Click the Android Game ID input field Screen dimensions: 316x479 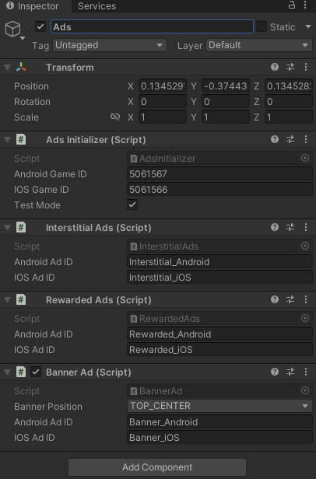point(219,174)
